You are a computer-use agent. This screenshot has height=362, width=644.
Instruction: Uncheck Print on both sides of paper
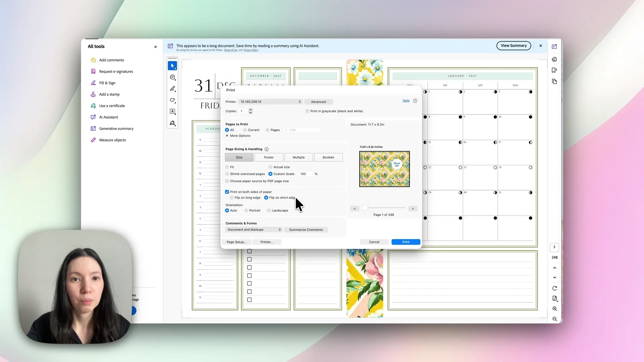tap(227, 192)
